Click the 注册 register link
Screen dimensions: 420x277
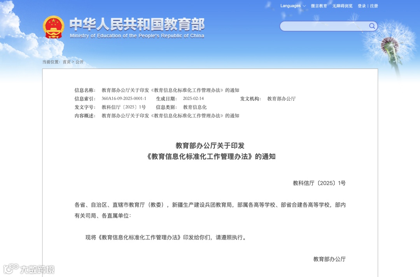click(374, 6)
